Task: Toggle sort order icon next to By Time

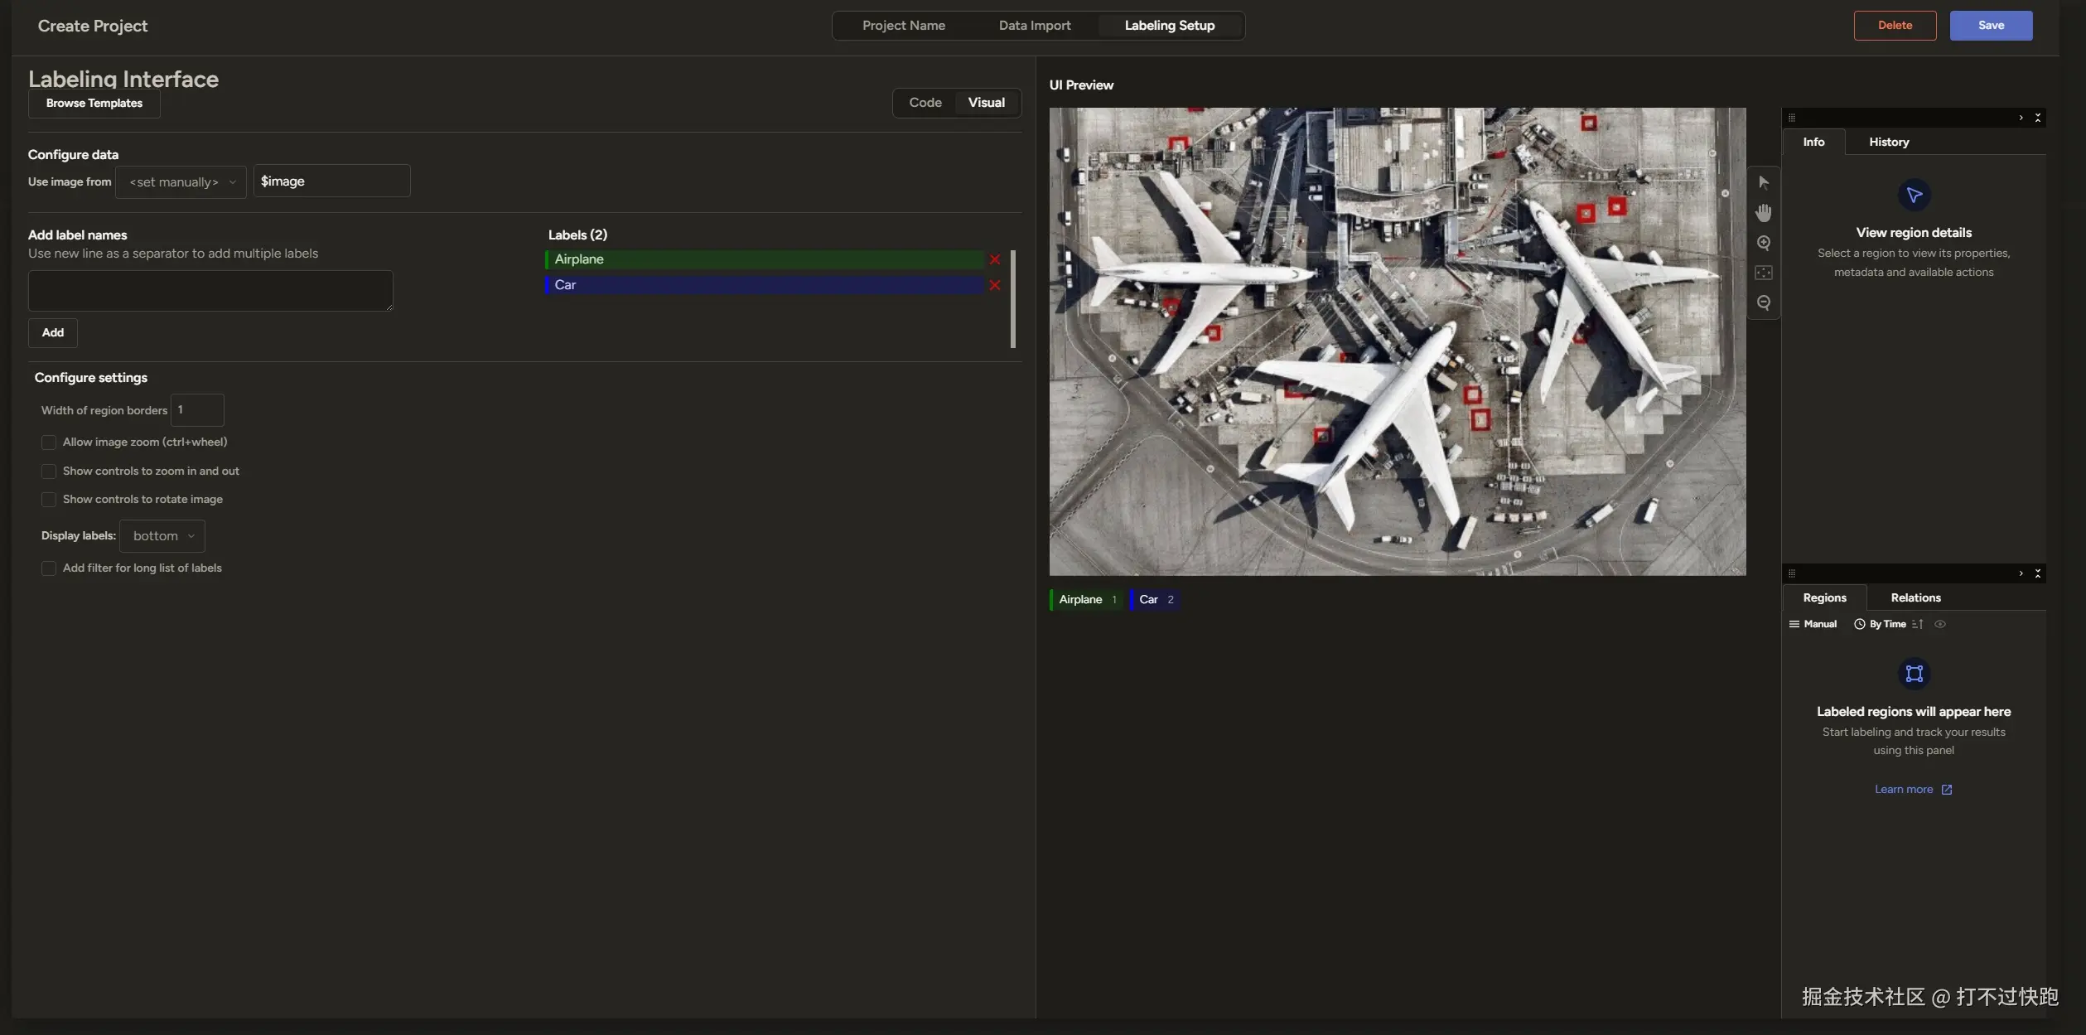Action: tap(1917, 624)
